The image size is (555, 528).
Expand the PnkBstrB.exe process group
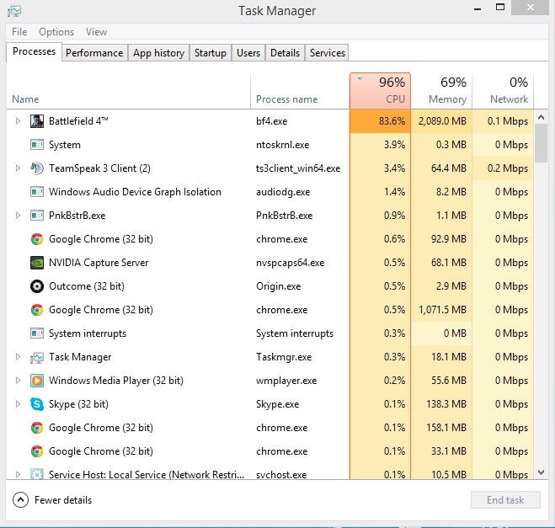(18, 216)
